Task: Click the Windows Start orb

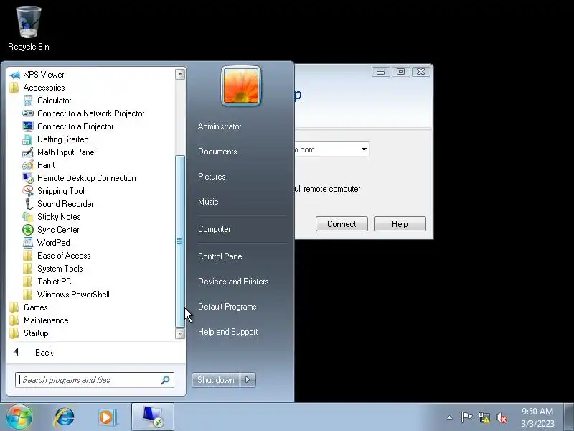Action: coord(19,417)
